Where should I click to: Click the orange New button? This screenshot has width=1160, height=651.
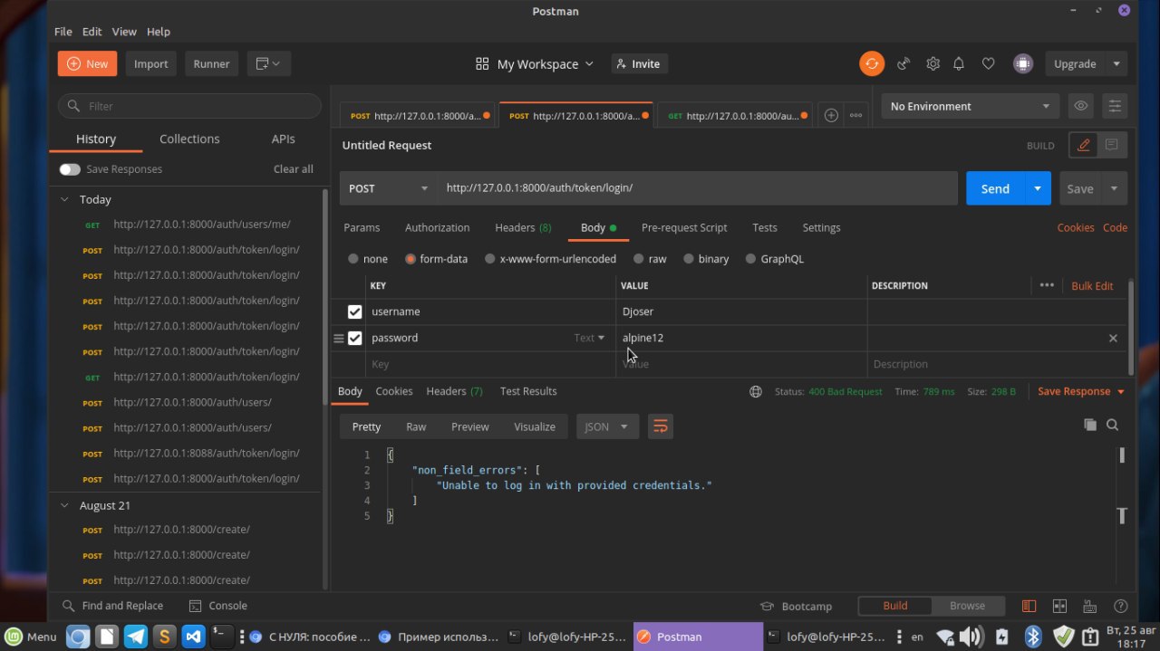pyautogui.click(x=87, y=63)
